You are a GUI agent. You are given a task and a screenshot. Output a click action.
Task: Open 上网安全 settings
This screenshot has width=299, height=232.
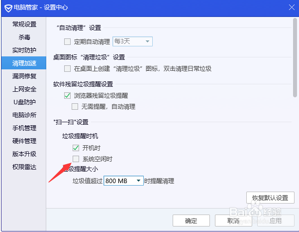tap(24, 89)
